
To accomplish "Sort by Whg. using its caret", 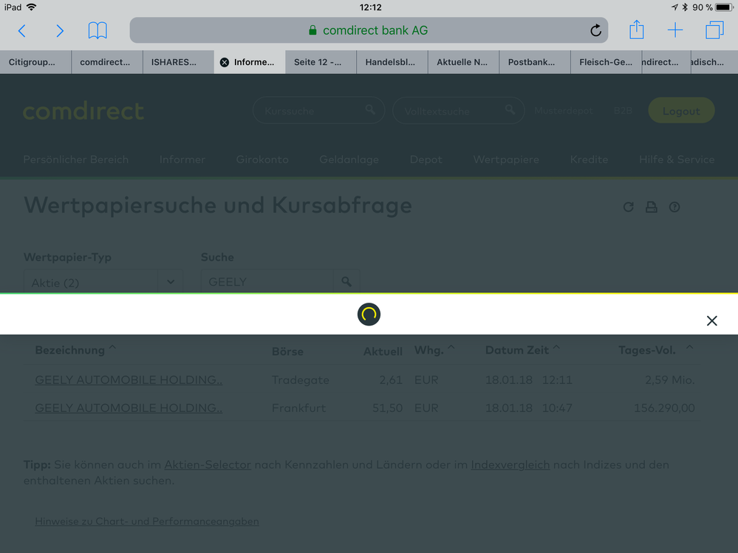I will [x=451, y=348].
